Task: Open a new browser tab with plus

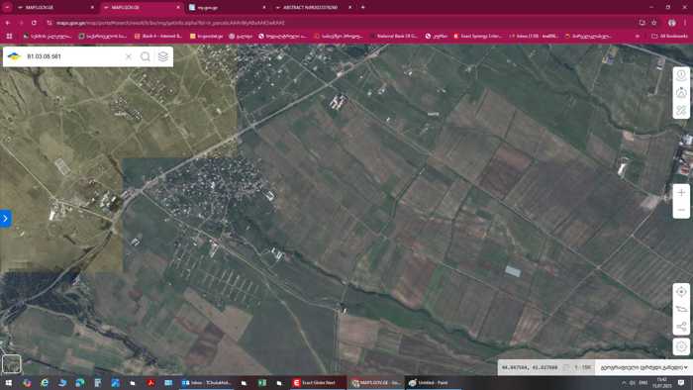Action: (363, 7)
